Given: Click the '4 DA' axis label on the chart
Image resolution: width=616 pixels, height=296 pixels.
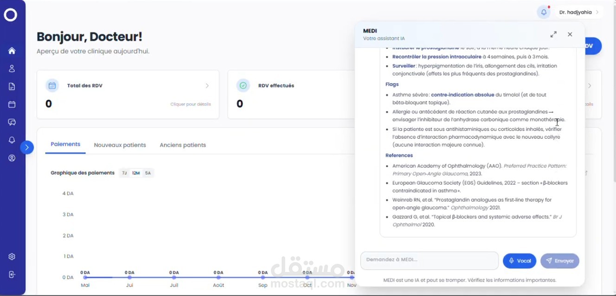Looking at the screenshot, I should pos(68,193).
